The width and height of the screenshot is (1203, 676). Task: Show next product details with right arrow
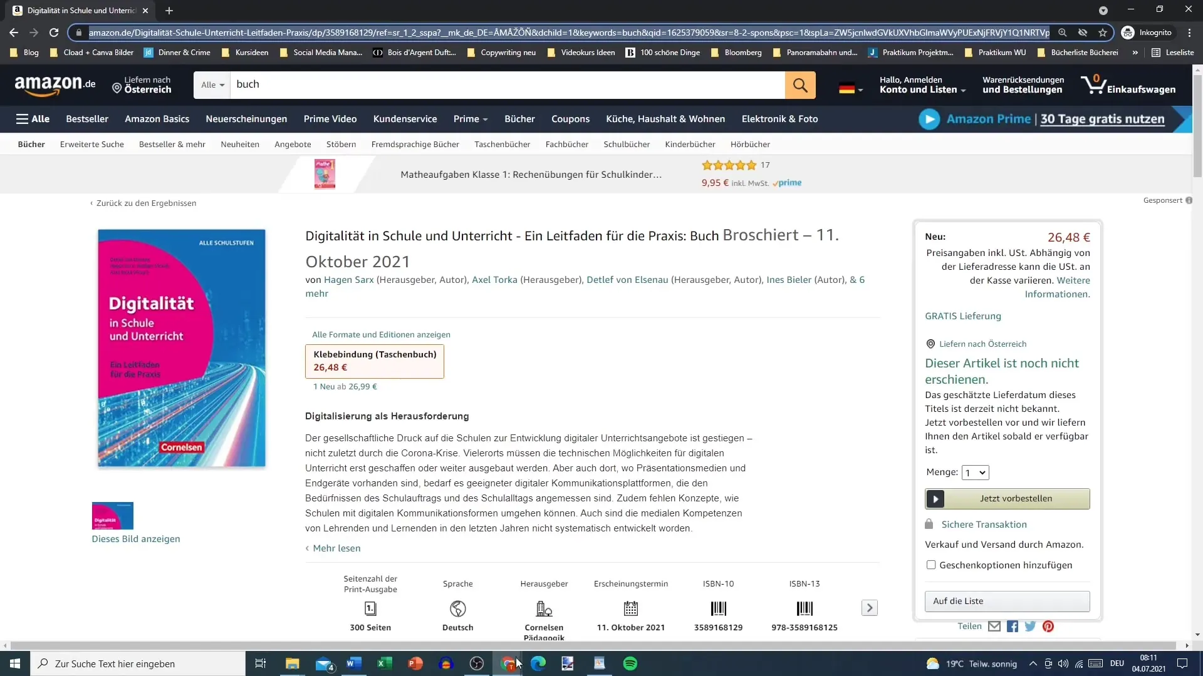click(869, 608)
